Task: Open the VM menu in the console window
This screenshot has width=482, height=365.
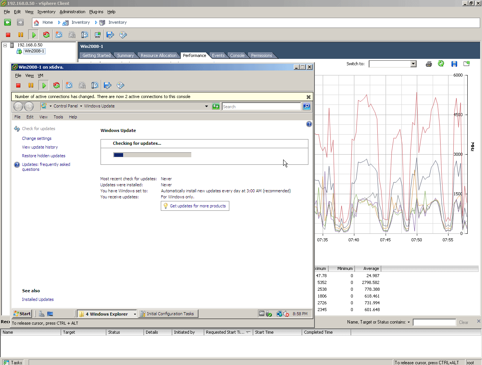Action: click(40, 75)
